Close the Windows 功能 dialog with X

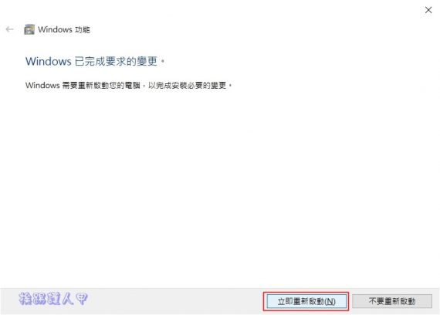pos(428,10)
